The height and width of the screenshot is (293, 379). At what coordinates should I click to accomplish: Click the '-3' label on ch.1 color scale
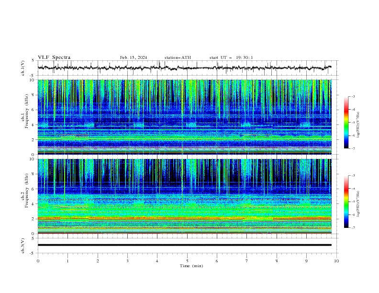pyautogui.click(x=353, y=96)
